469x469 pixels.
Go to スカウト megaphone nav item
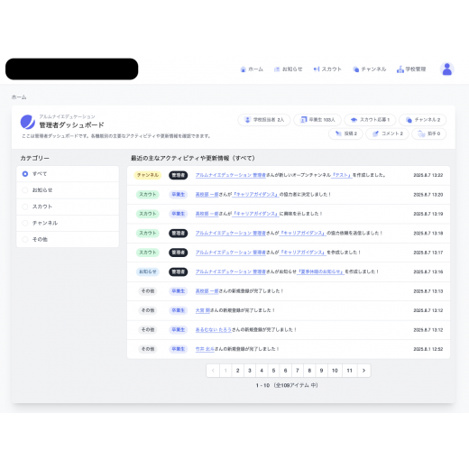(327, 69)
